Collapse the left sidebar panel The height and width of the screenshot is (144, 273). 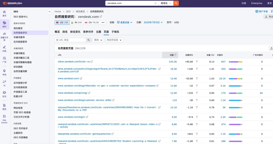(49, 12)
